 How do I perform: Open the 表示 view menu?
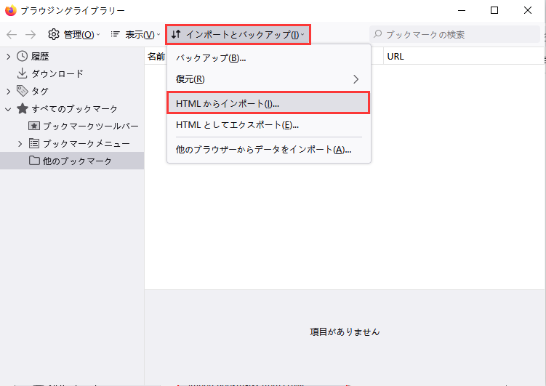(135, 34)
